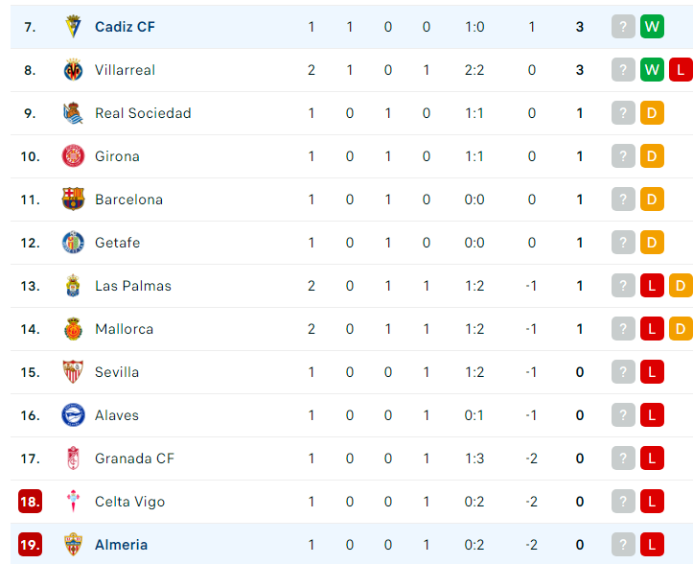Viewport: 693px width, 564px height.
Task: Click the Getafe club crest
Action: [x=73, y=243]
